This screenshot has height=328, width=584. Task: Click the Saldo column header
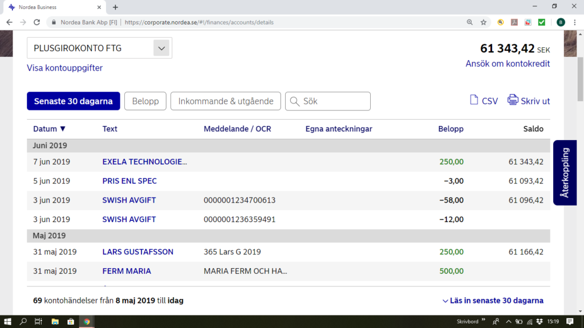[533, 129]
